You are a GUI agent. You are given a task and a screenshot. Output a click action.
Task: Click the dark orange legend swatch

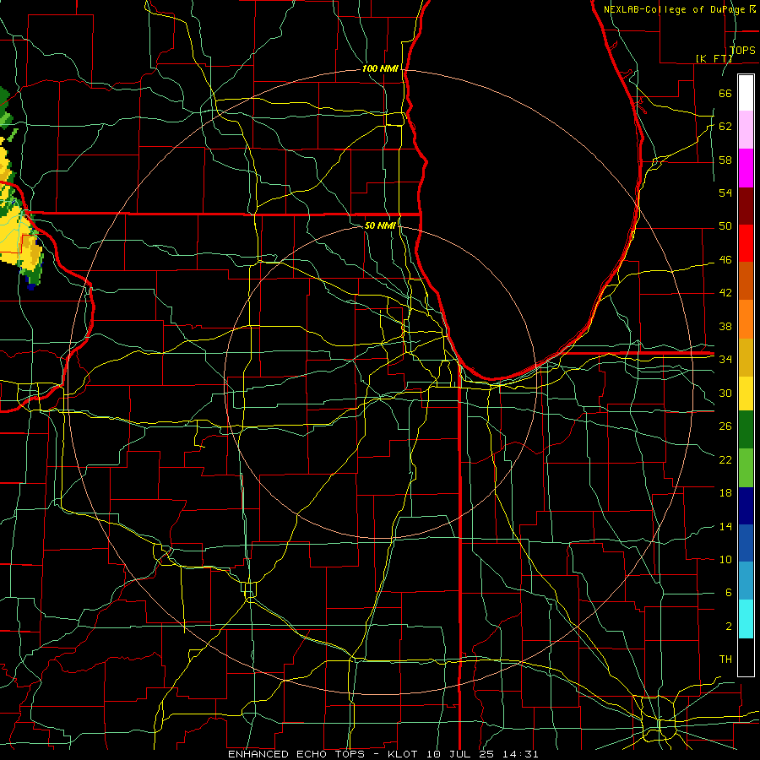click(x=746, y=280)
